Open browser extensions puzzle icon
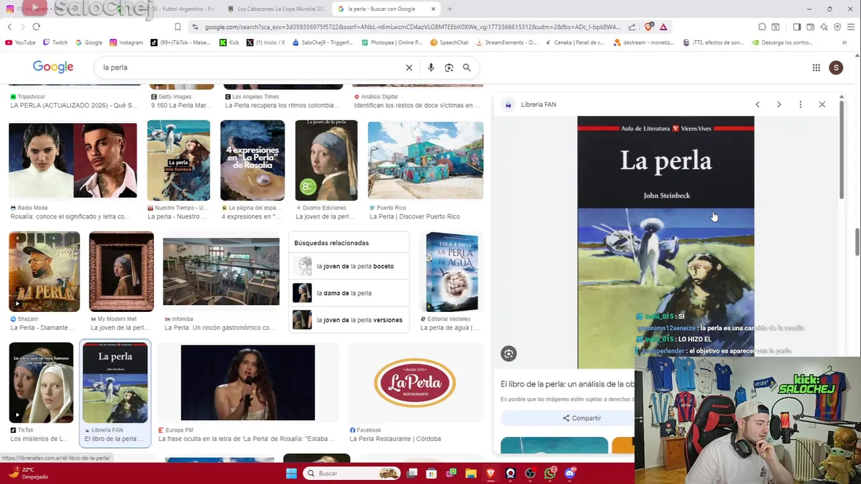 tap(762, 27)
